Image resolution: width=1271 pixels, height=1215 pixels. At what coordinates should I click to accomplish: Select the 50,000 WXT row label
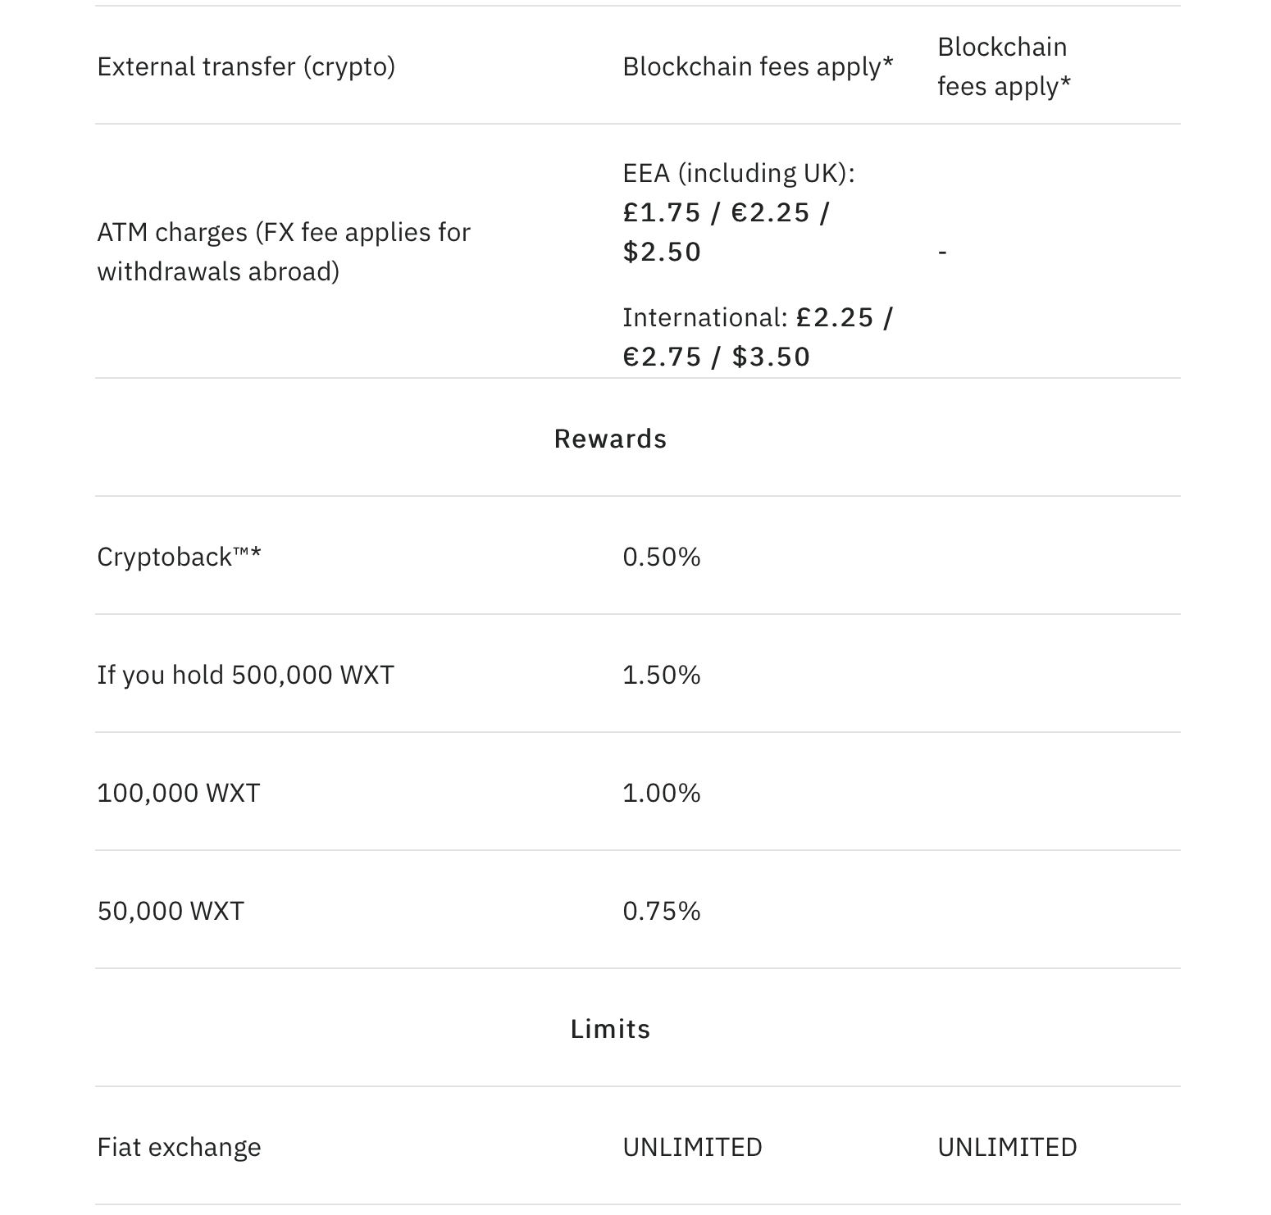coord(171,911)
